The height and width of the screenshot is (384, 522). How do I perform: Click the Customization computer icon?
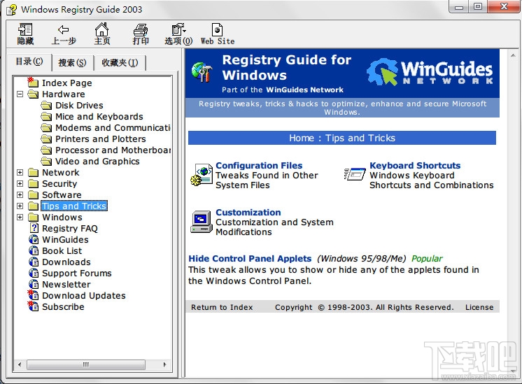coord(202,222)
